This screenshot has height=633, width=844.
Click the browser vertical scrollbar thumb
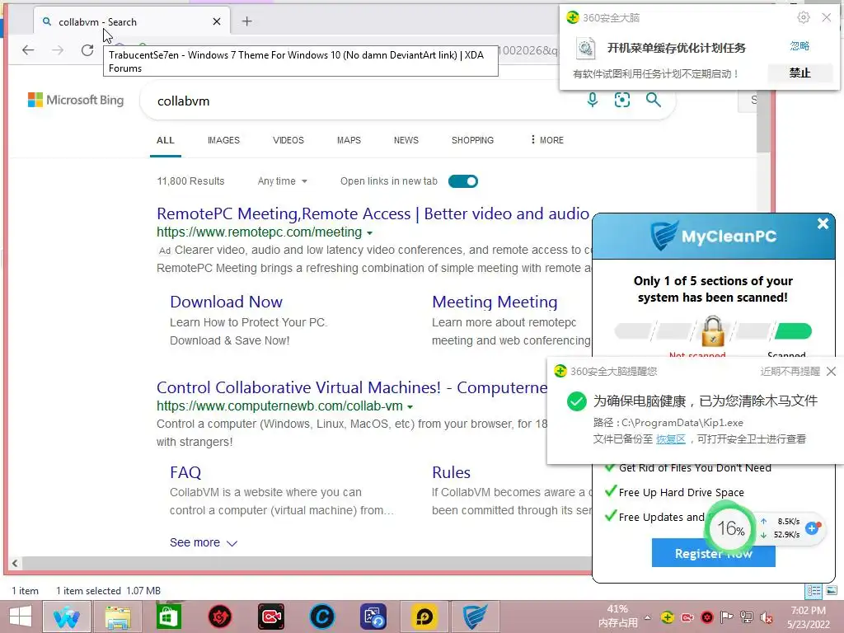click(x=762, y=121)
